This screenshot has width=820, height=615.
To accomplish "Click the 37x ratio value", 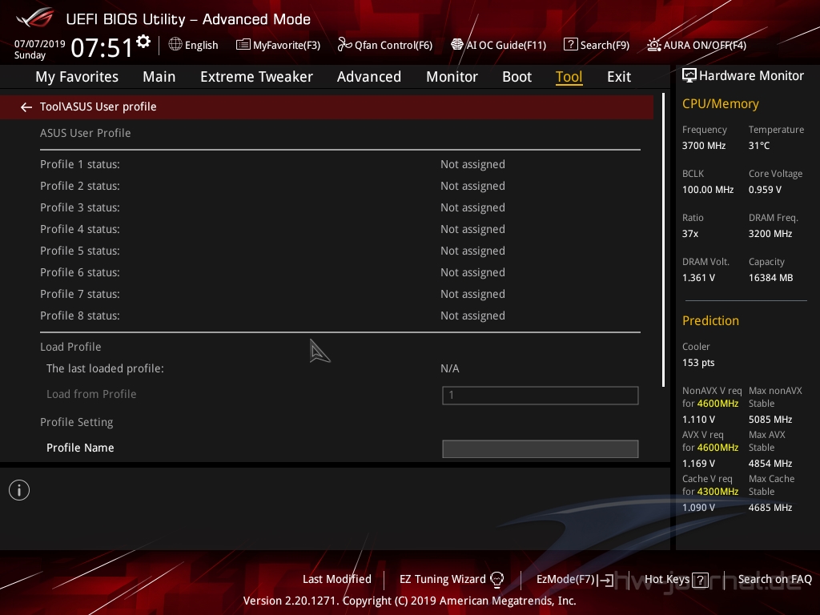I will click(689, 234).
